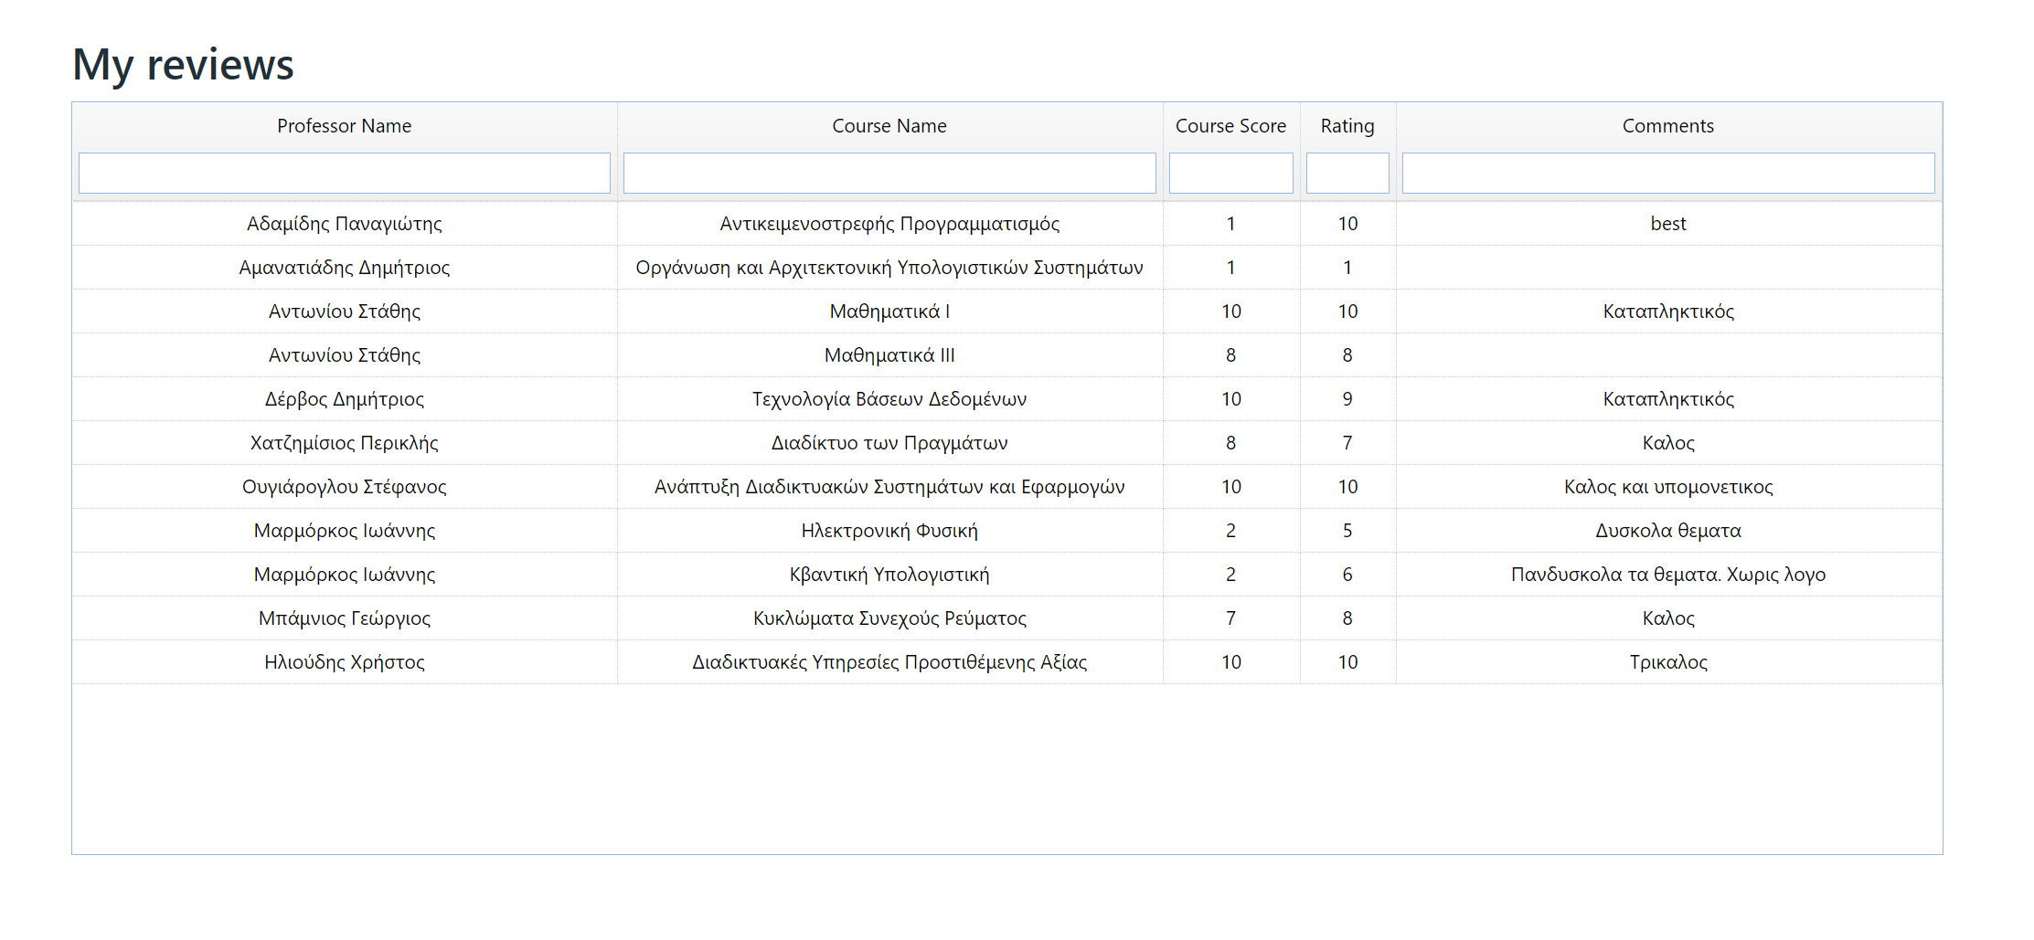Click the Μαθηματικά III course cell

pyautogui.click(x=889, y=355)
